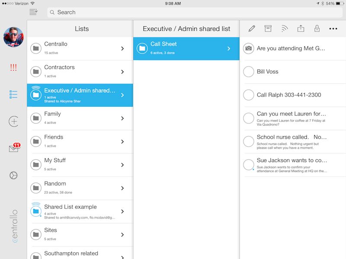Image resolution: width=346 pixels, height=259 pixels.
Task: Tap the circled plus add icon
Action: (x=13, y=122)
